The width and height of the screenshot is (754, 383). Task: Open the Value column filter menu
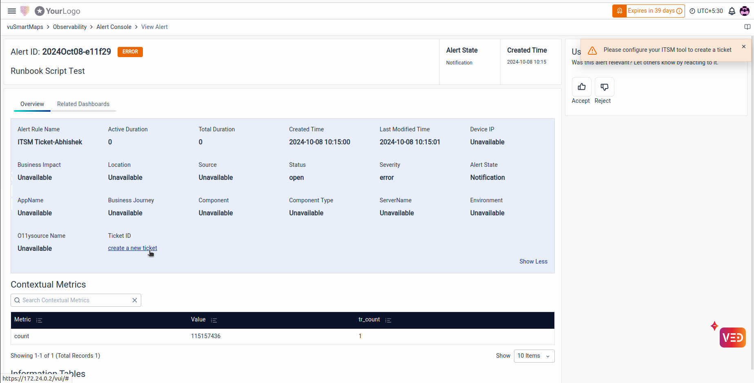214,320
